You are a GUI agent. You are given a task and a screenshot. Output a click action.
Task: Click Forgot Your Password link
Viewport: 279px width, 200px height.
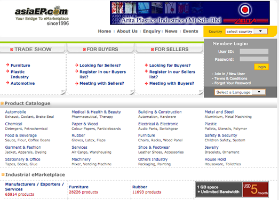pyautogui.click(x=233, y=83)
